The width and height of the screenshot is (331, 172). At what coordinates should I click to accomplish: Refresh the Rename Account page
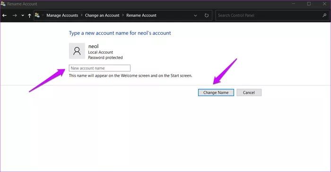pyautogui.click(x=207, y=16)
